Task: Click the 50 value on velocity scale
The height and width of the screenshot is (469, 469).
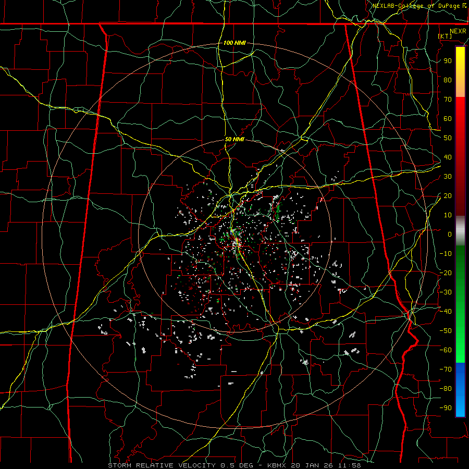Action: [x=448, y=138]
